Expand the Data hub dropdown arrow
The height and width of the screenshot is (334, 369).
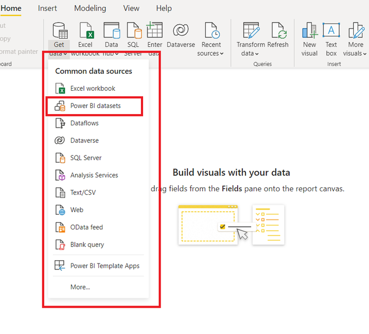click(117, 54)
